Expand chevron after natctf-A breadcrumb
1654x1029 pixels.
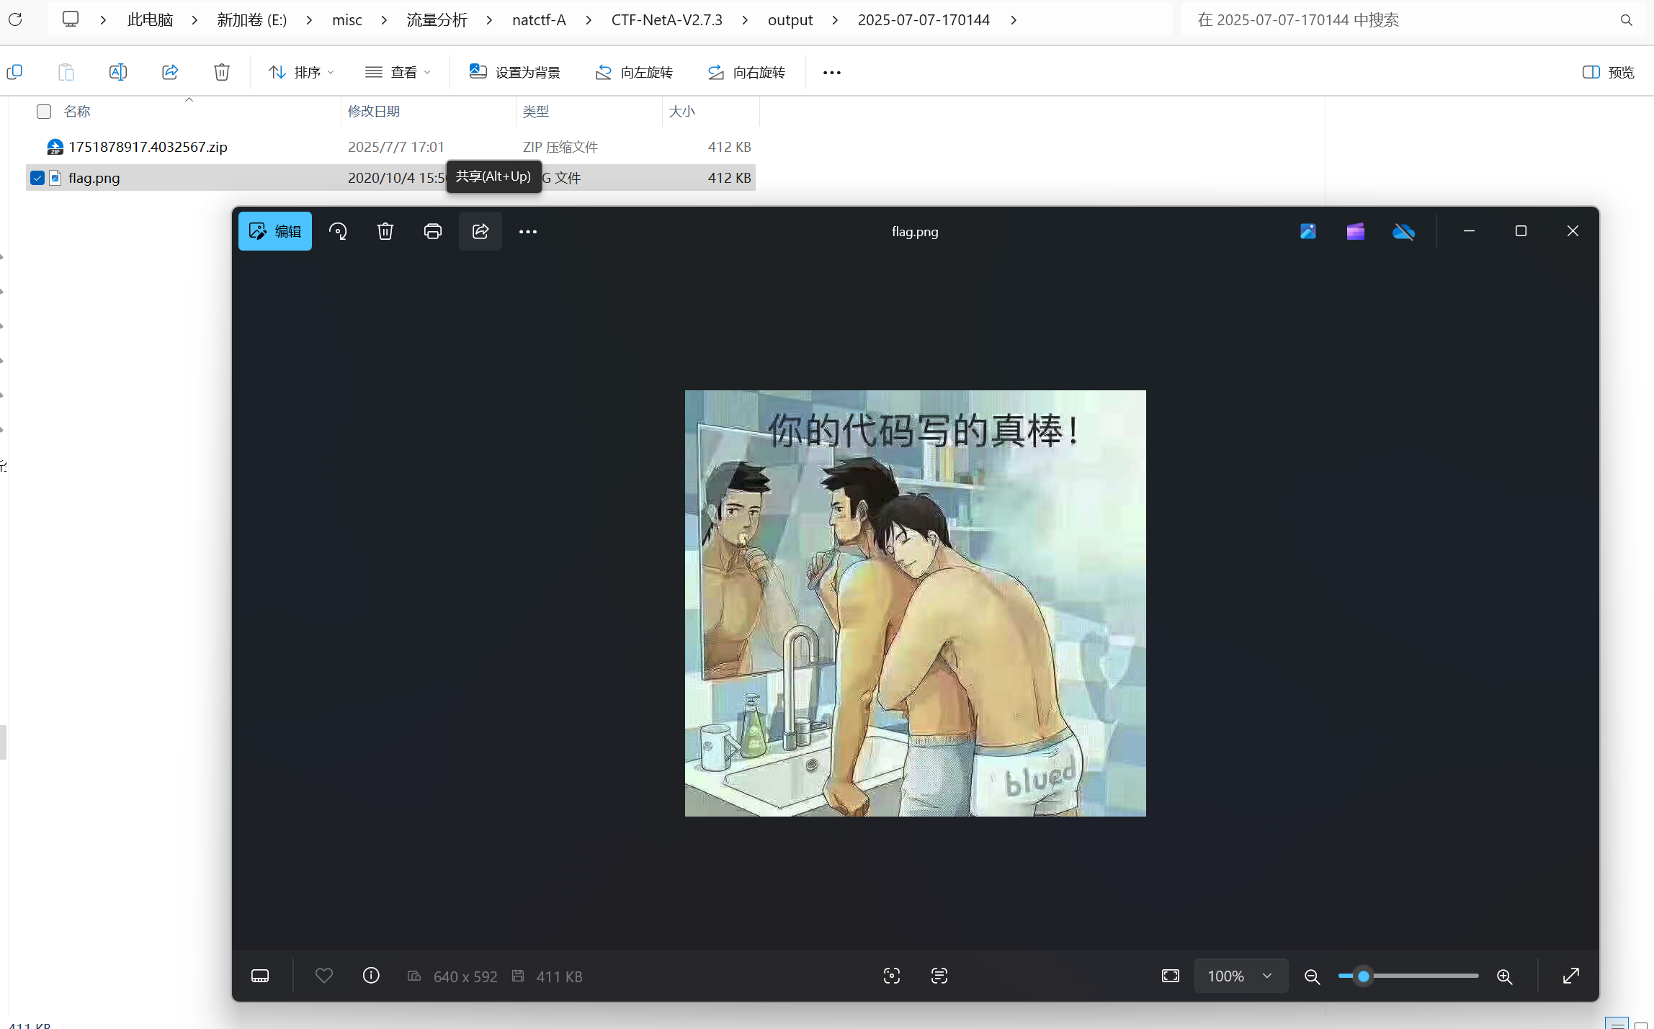coord(589,20)
